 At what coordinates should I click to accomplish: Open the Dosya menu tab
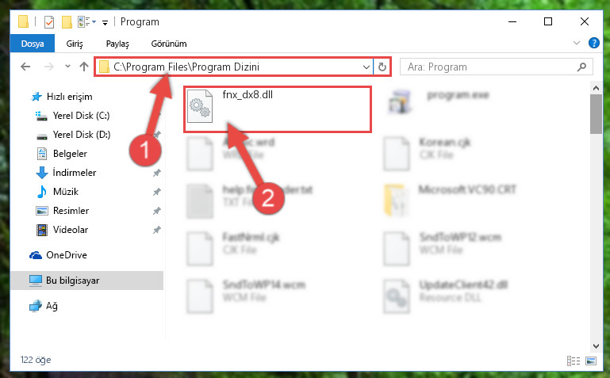tap(33, 44)
